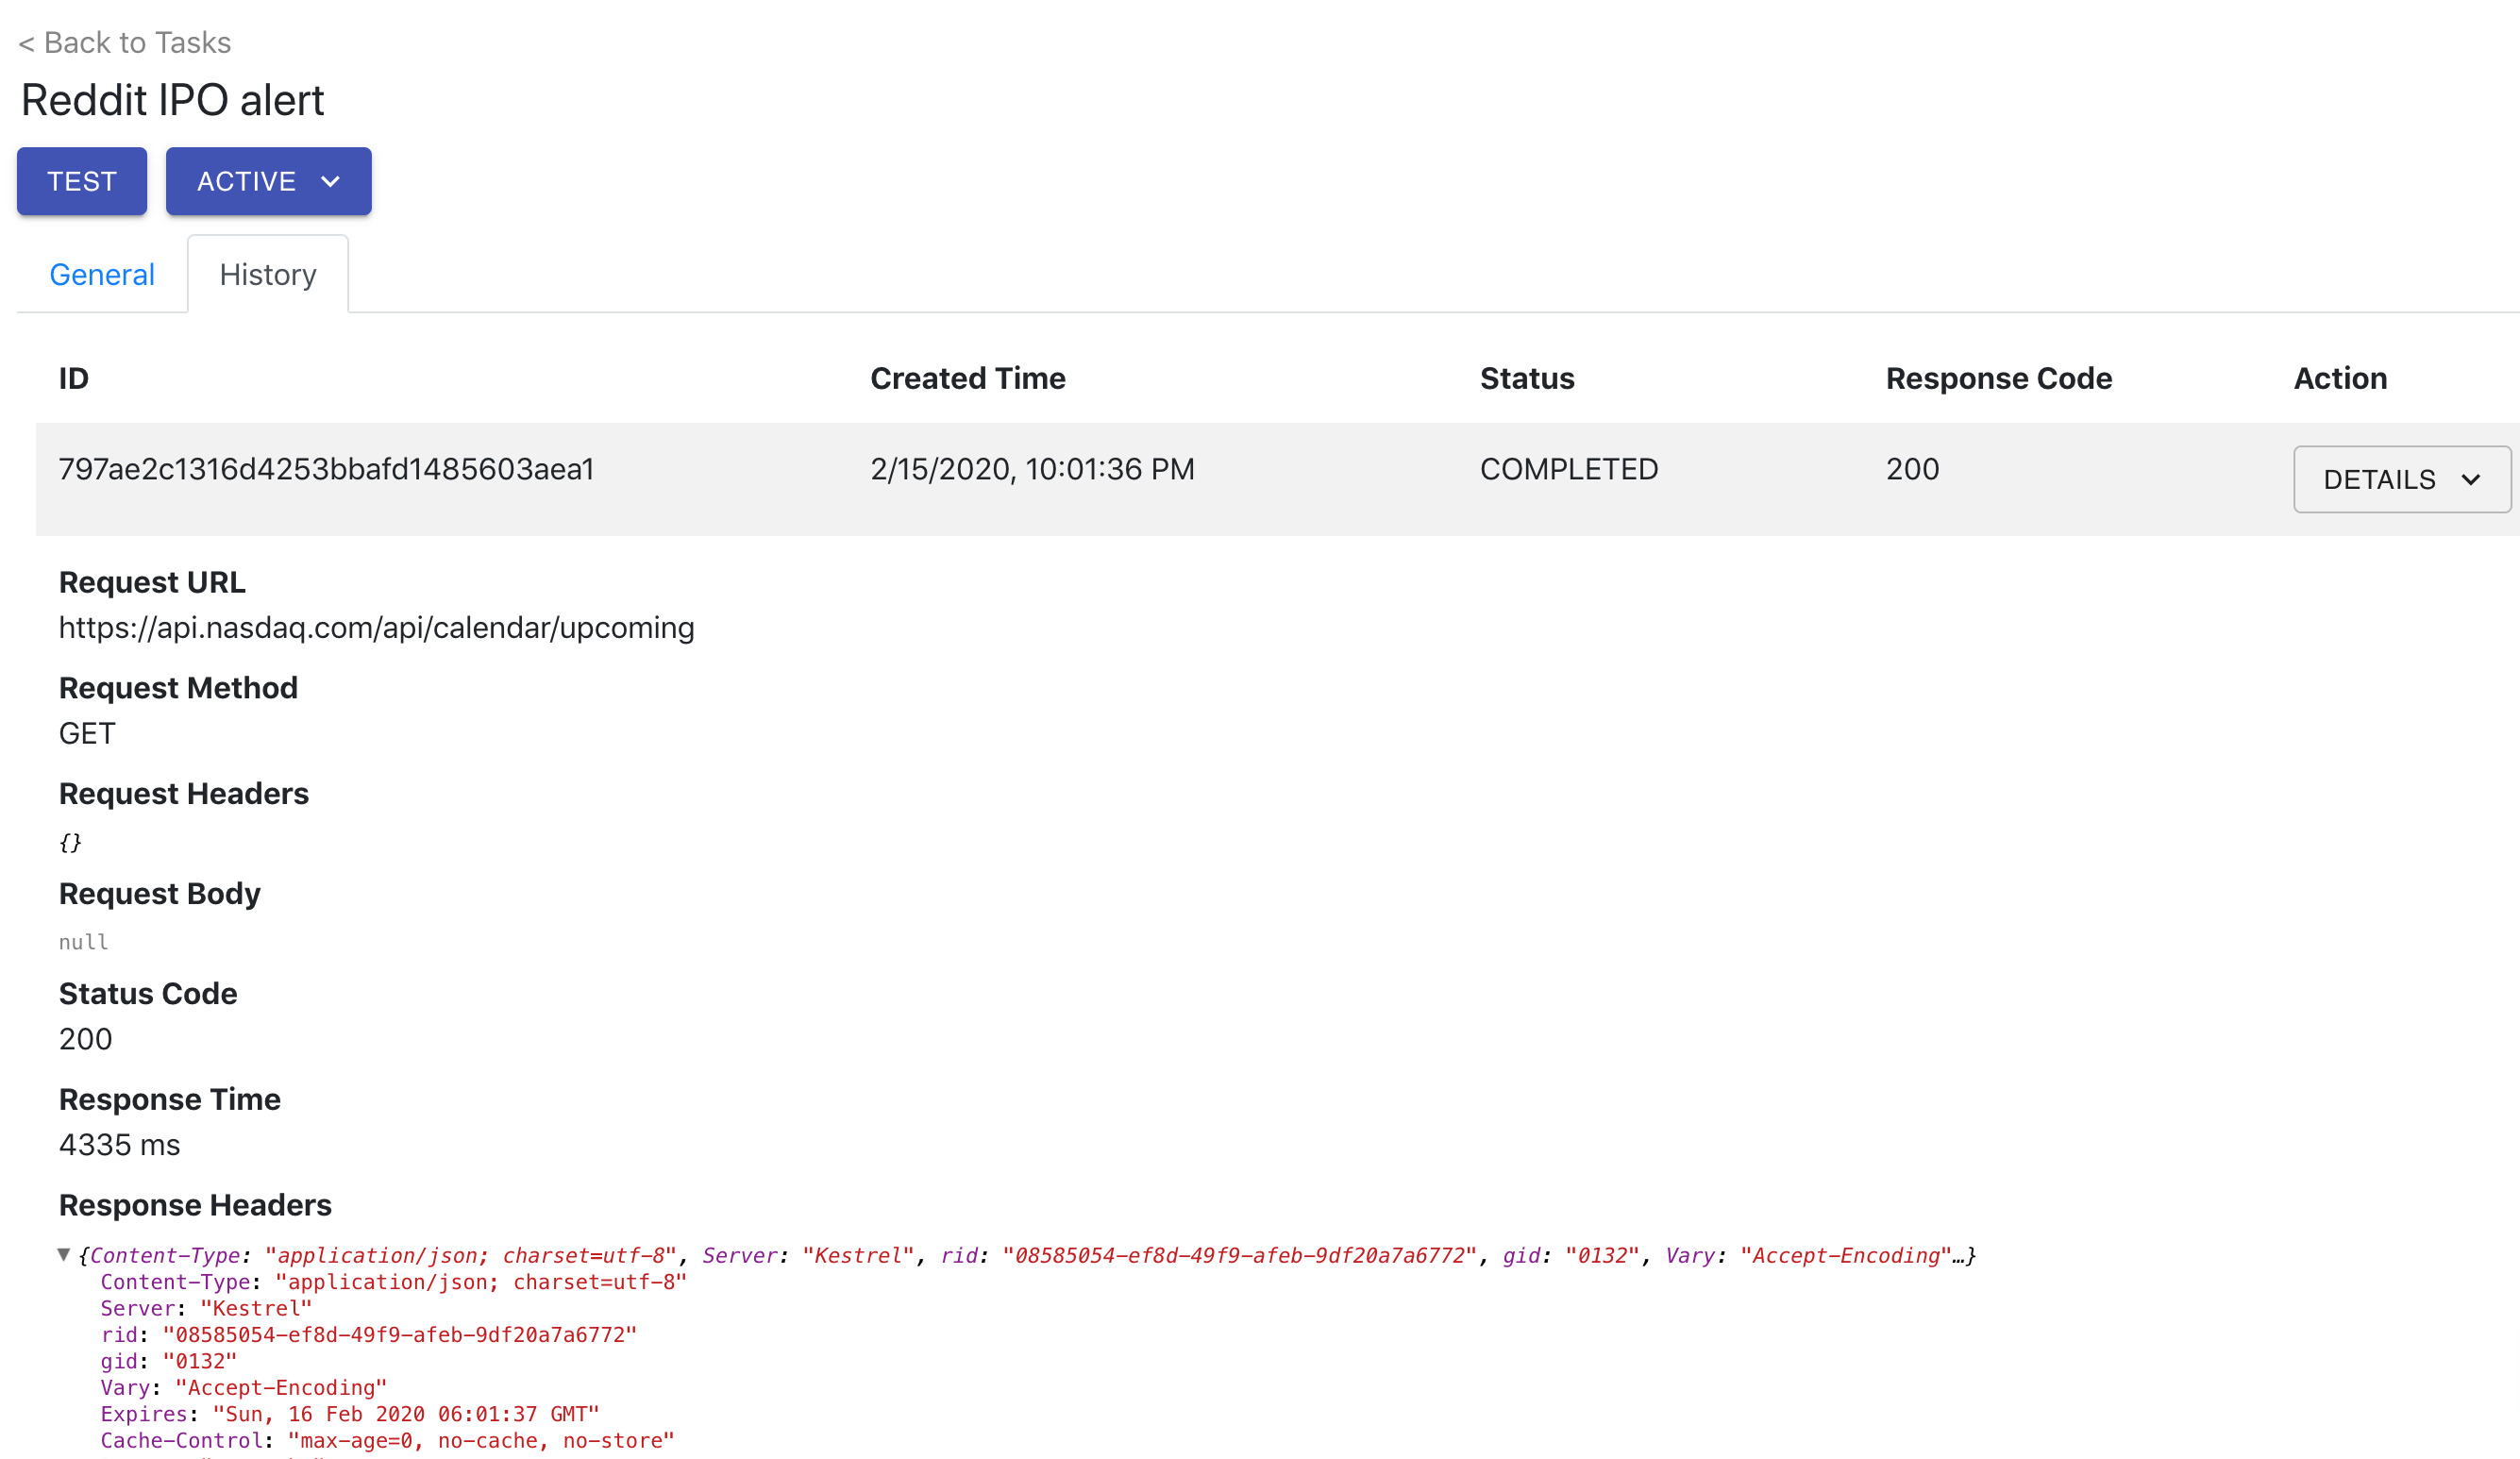Click the 'Reddit IPO alert' title
Viewport: 2520px width, 1459px height.
point(173,100)
